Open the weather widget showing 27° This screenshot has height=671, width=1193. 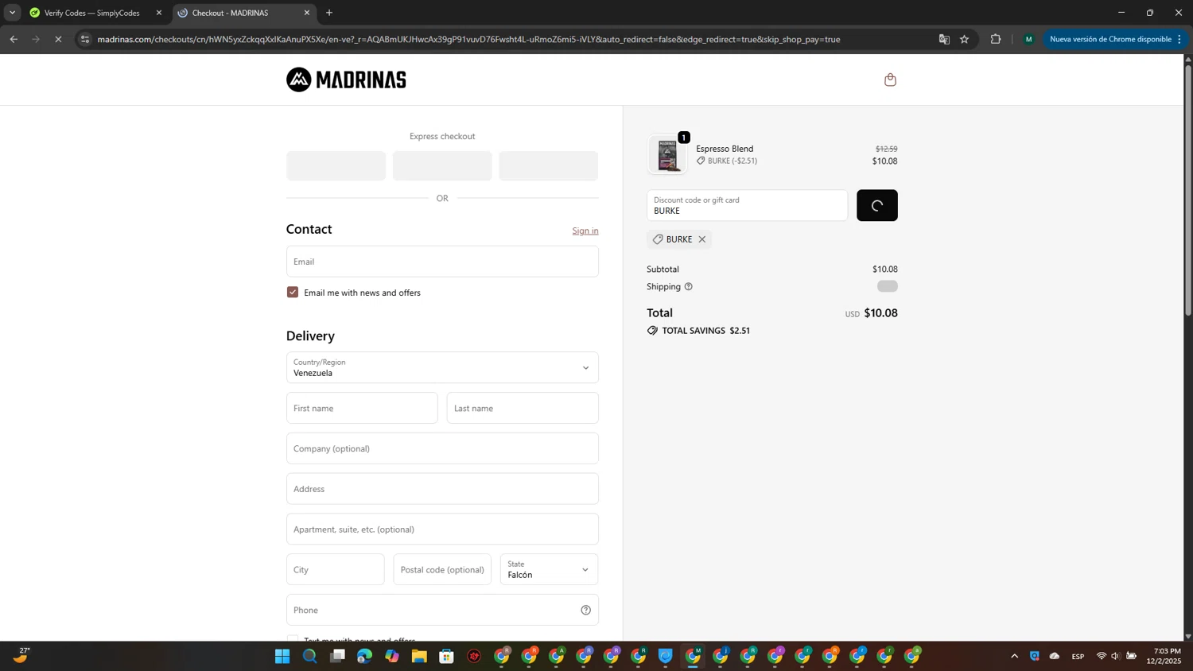(22, 656)
